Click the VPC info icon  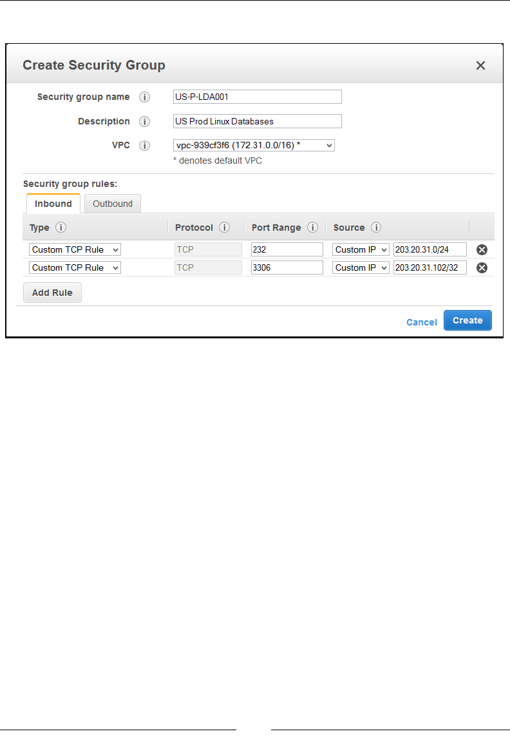pyautogui.click(x=145, y=146)
